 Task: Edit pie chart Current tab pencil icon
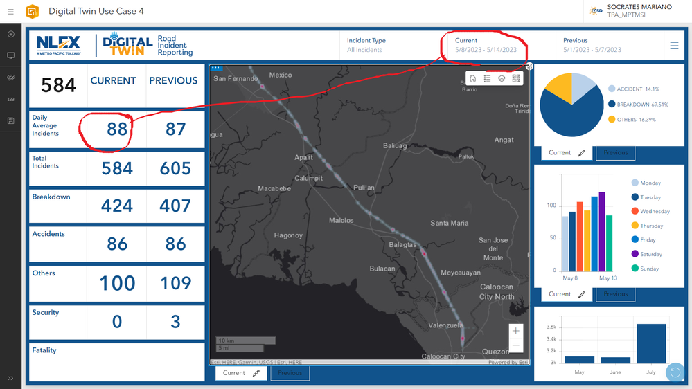582,153
